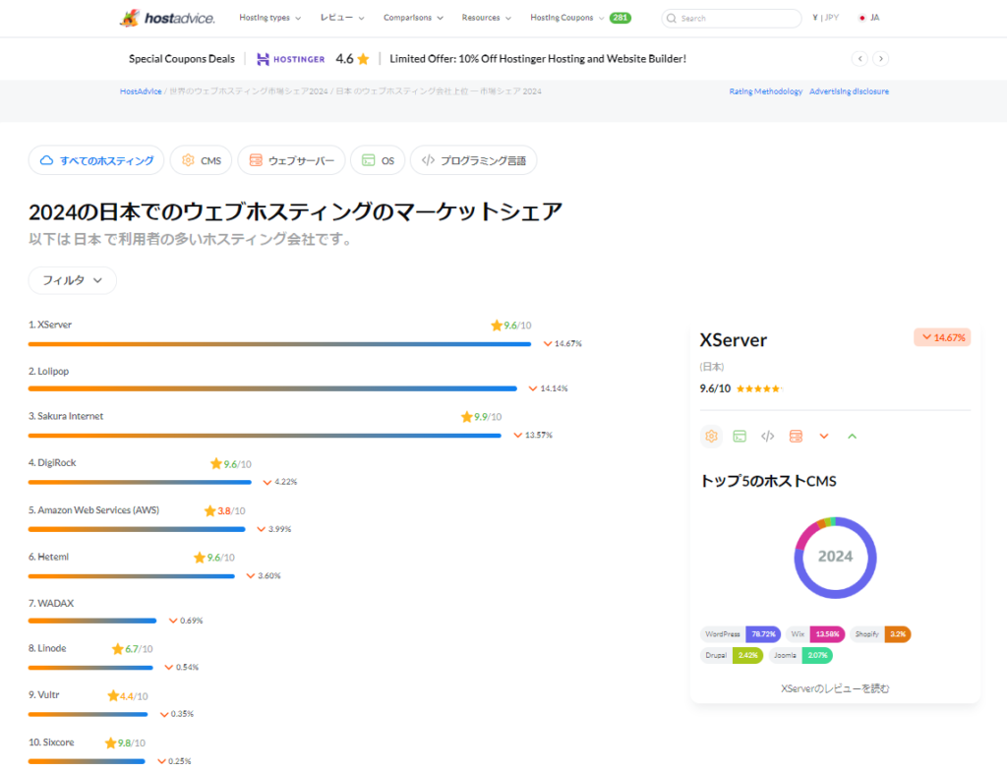
Task: Click the Wix 13.58% legend chip
Action: pos(815,634)
